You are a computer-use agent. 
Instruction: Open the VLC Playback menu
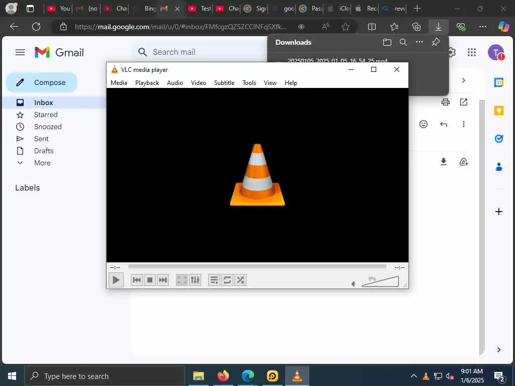click(147, 83)
